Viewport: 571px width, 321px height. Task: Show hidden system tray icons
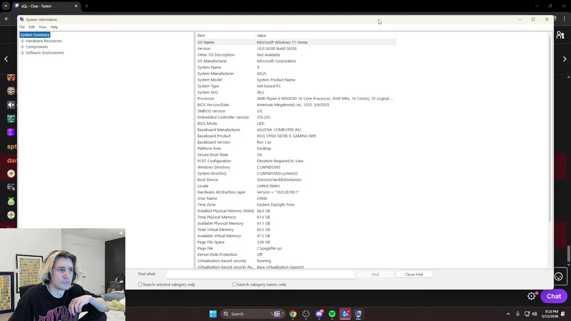click(508, 314)
